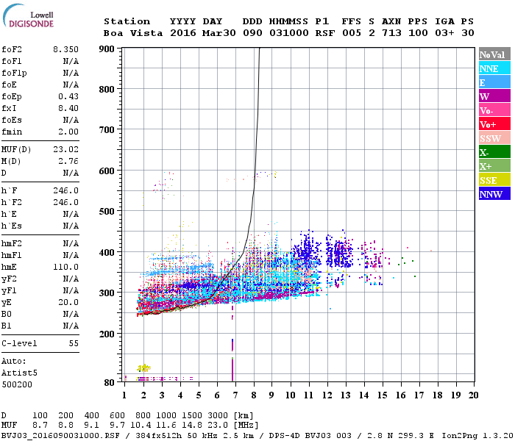Image resolution: width=515 pixels, height=441 pixels.
Task: Click the h`F2 label
Action: point(12,202)
